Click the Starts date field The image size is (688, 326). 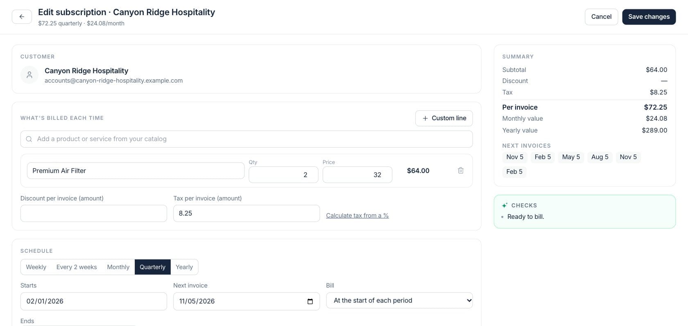94,301
